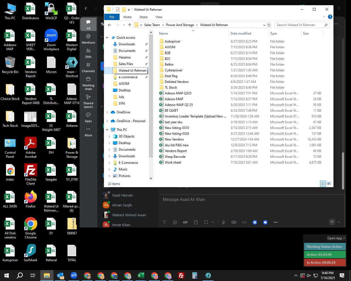Open the address bar history dropdown
This screenshot has height=281, width=351.
(x=264, y=25)
